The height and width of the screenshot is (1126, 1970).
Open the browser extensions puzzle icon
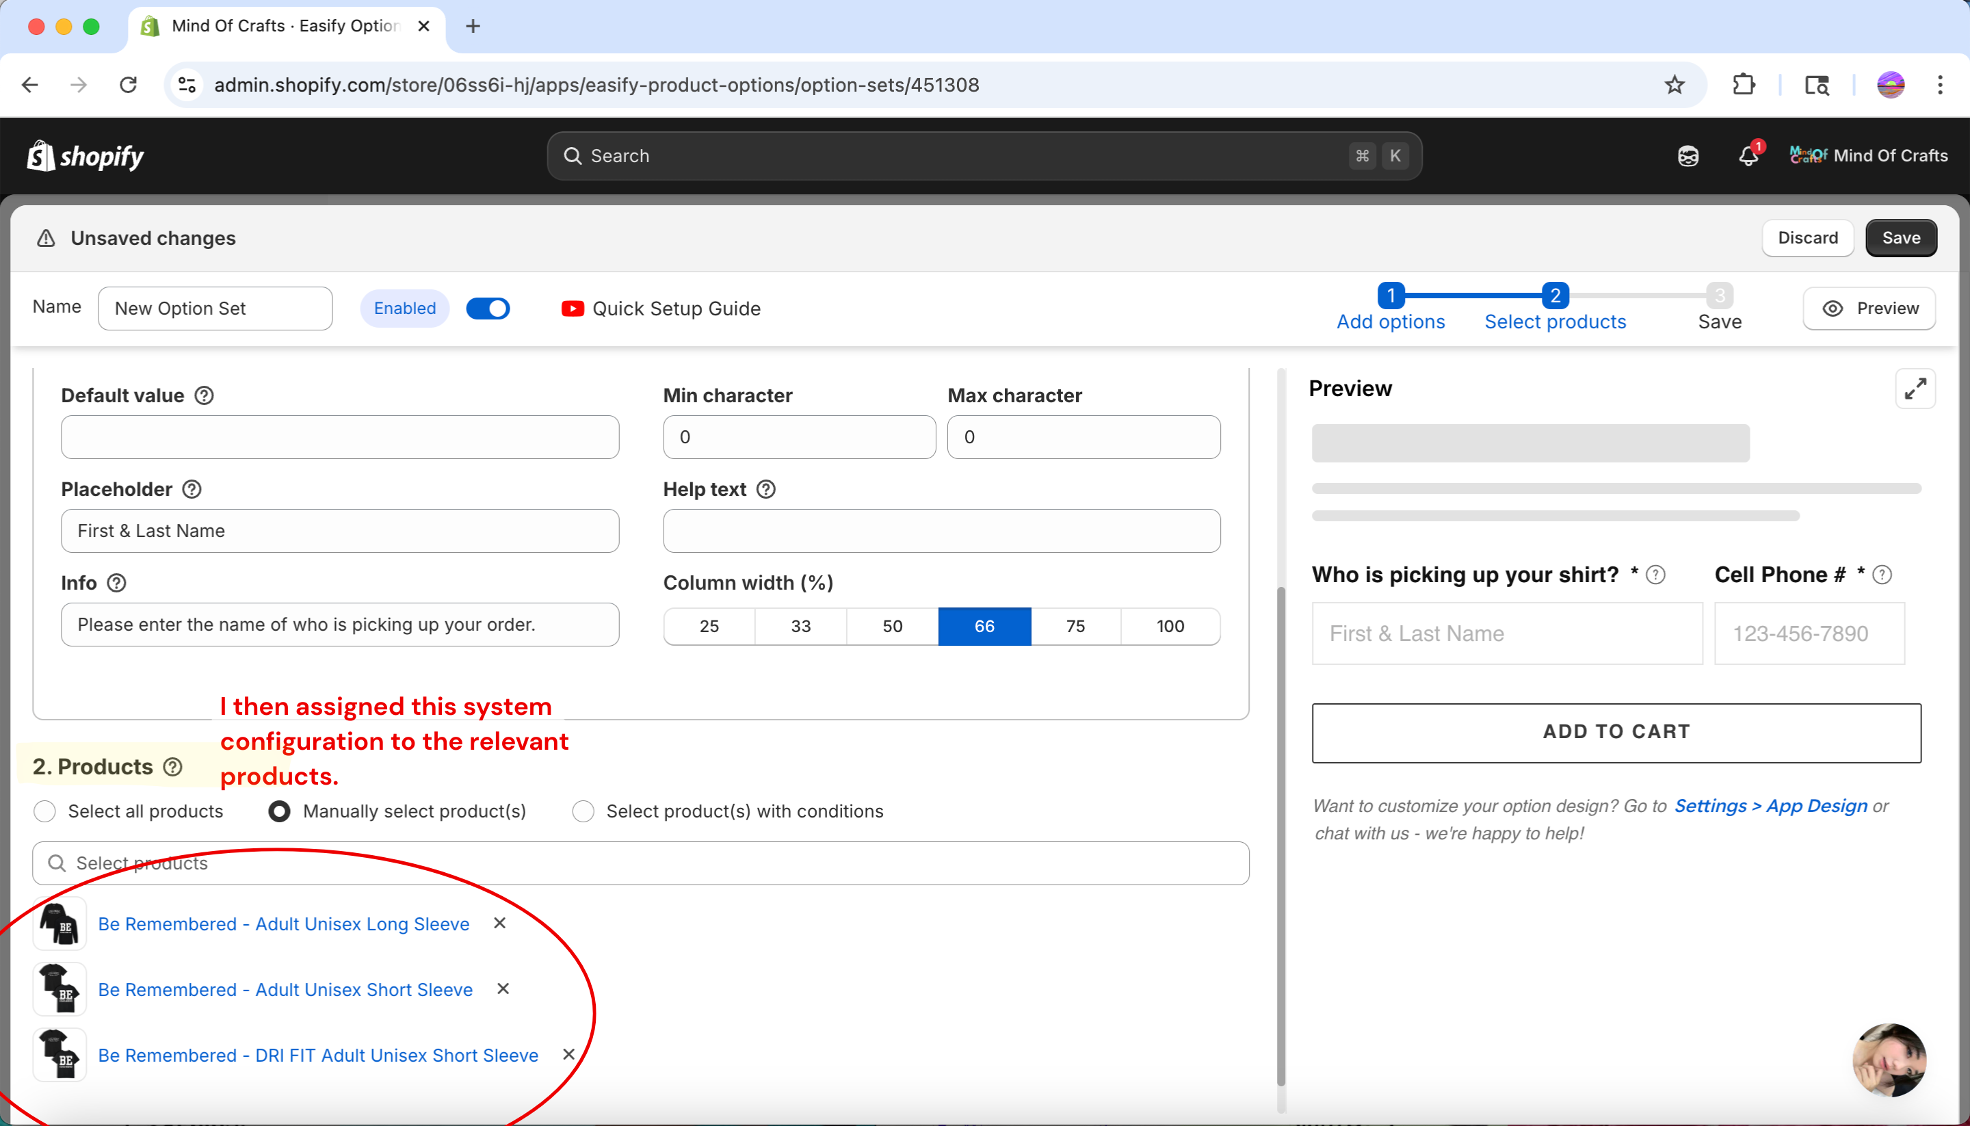1744,85
